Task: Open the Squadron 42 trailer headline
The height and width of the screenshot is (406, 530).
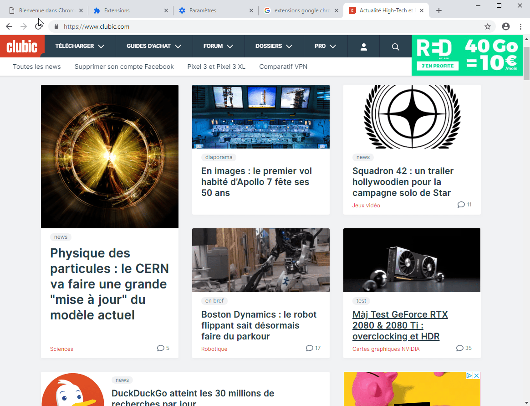Action: 403,182
